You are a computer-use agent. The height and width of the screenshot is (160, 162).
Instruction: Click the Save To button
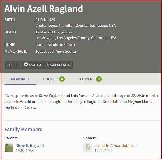click(33, 65)
